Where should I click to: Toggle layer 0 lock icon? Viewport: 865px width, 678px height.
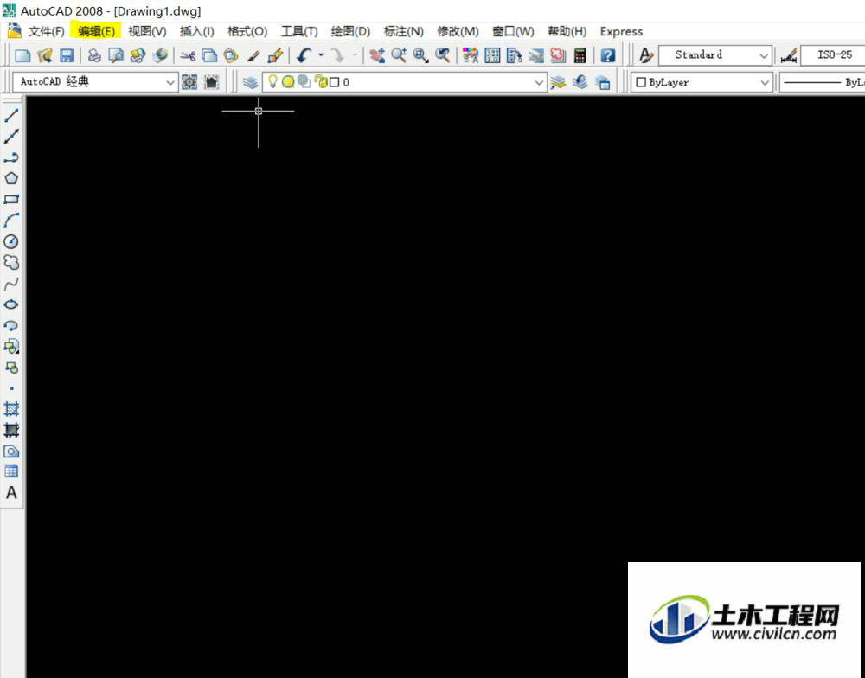tap(321, 82)
